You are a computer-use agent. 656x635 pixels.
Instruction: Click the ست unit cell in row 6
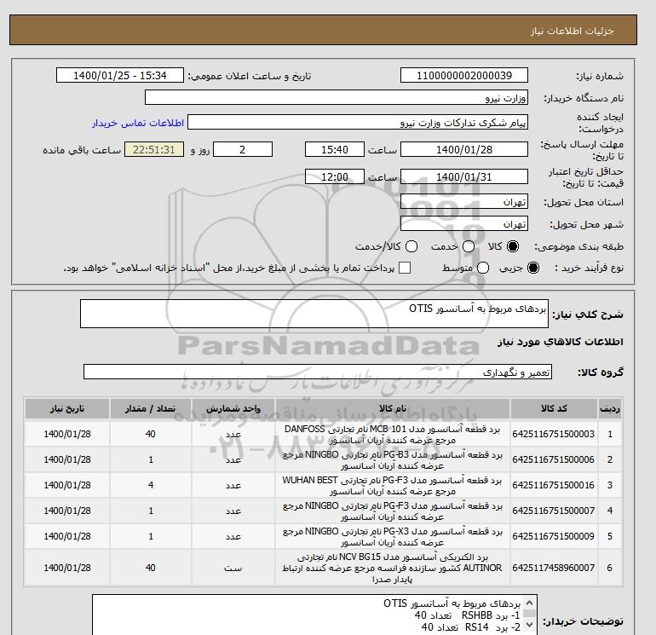pyautogui.click(x=233, y=568)
